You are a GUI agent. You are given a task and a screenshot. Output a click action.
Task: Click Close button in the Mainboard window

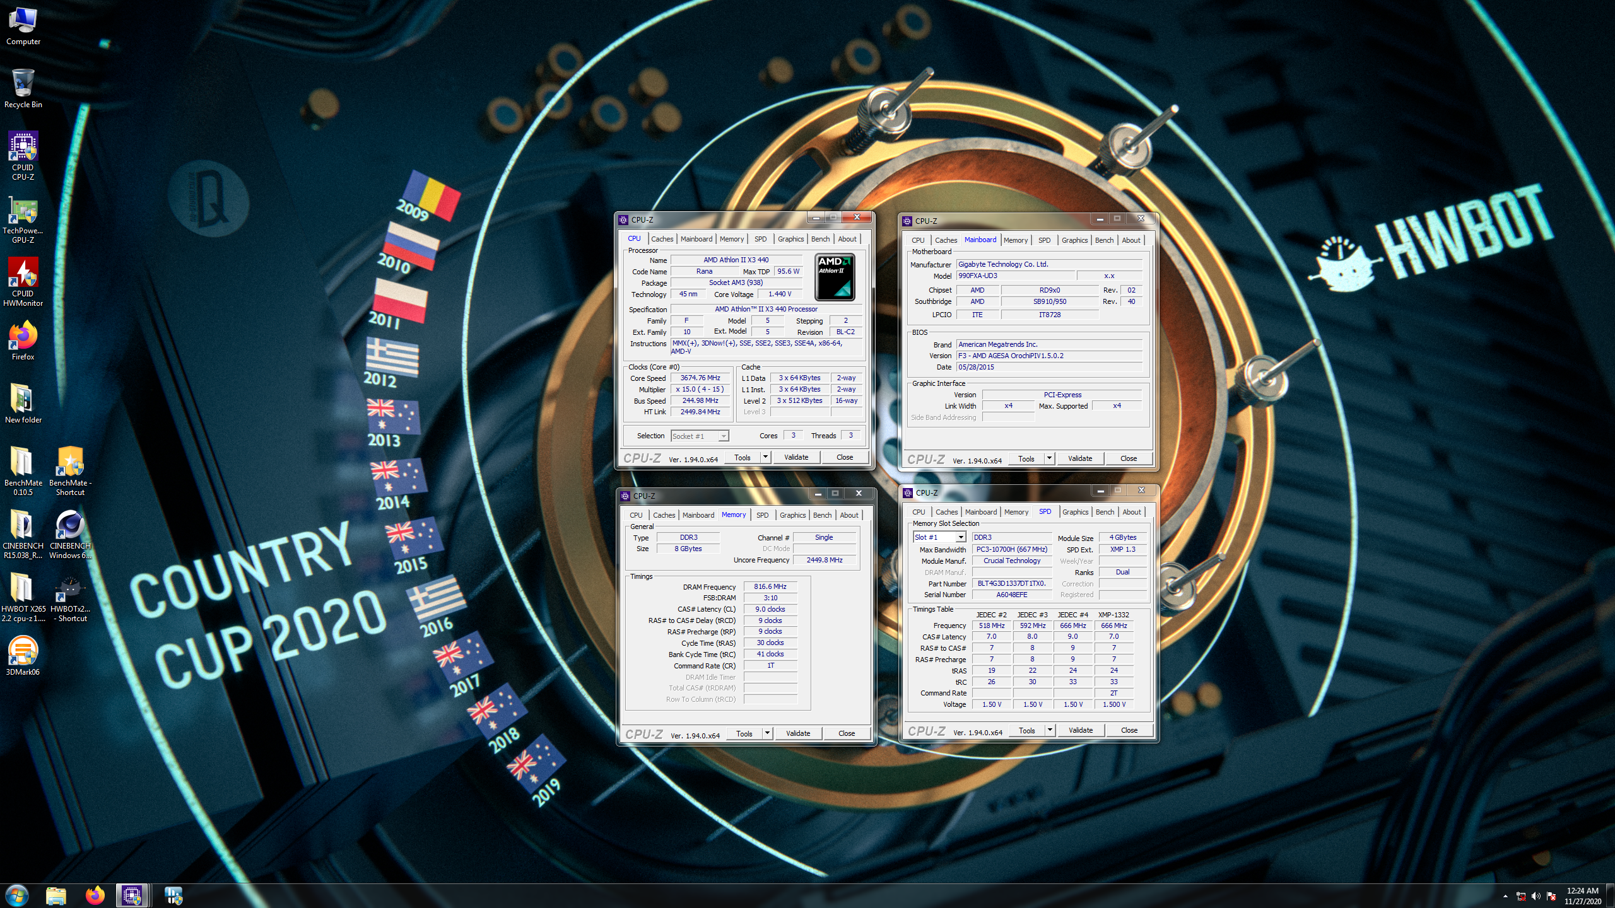tap(1129, 458)
